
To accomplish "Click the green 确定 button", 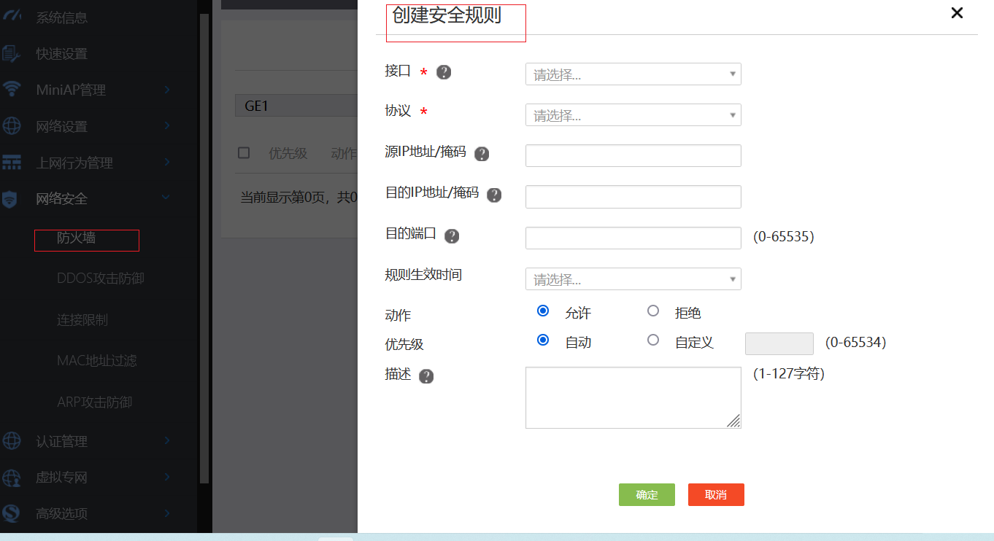I will [x=647, y=494].
